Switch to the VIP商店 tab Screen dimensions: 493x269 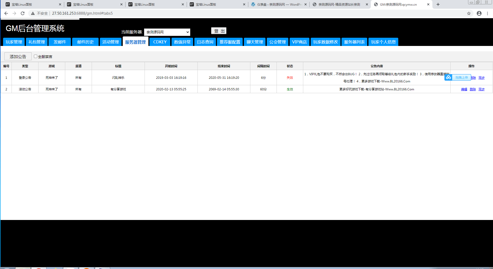299,42
